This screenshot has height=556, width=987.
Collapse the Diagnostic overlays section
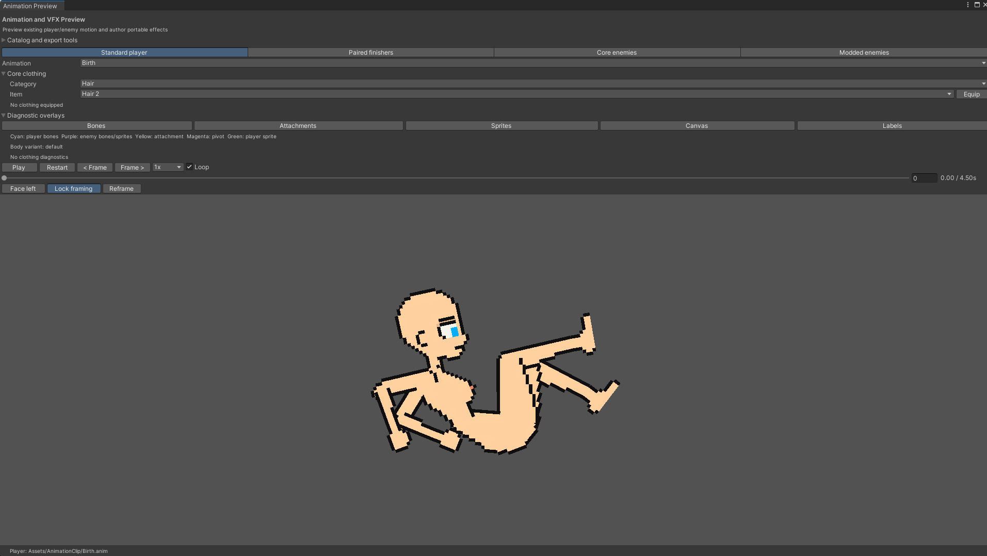34,116
